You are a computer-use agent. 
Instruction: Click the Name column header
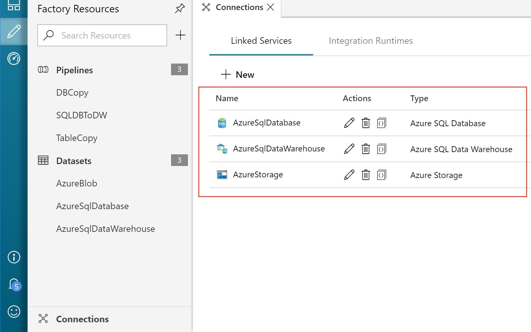[x=227, y=98]
